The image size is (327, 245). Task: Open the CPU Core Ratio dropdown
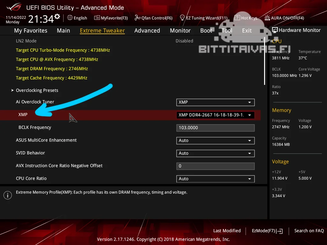tap(215, 179)
